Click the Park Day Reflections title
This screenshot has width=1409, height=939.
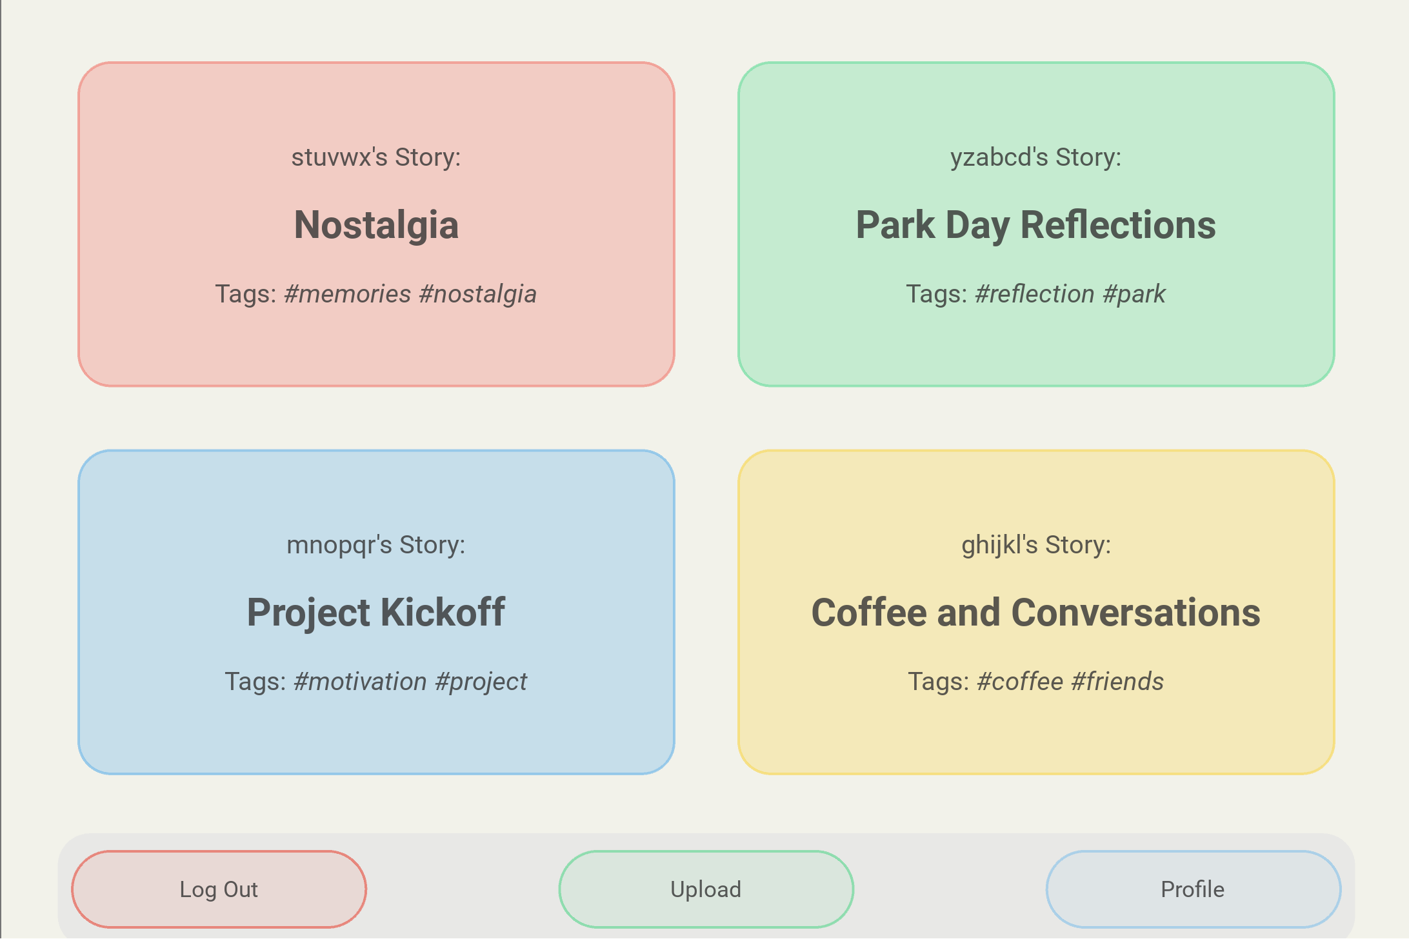pos(1035,225)
